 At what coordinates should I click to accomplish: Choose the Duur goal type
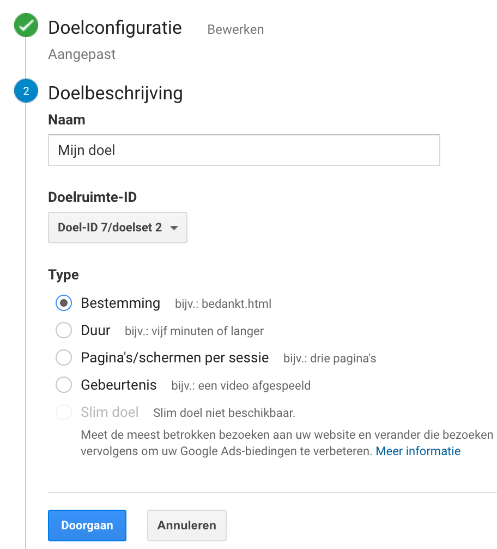point(64,330)
